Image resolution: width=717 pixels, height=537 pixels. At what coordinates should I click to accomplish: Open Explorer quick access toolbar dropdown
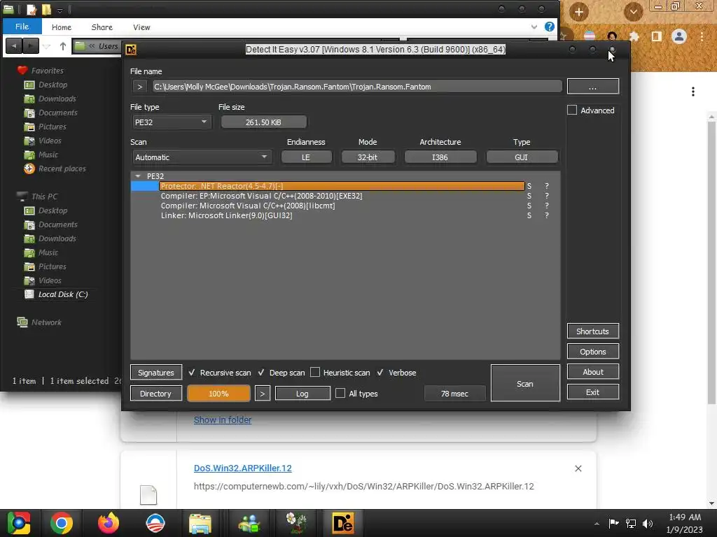pos(60,10)
